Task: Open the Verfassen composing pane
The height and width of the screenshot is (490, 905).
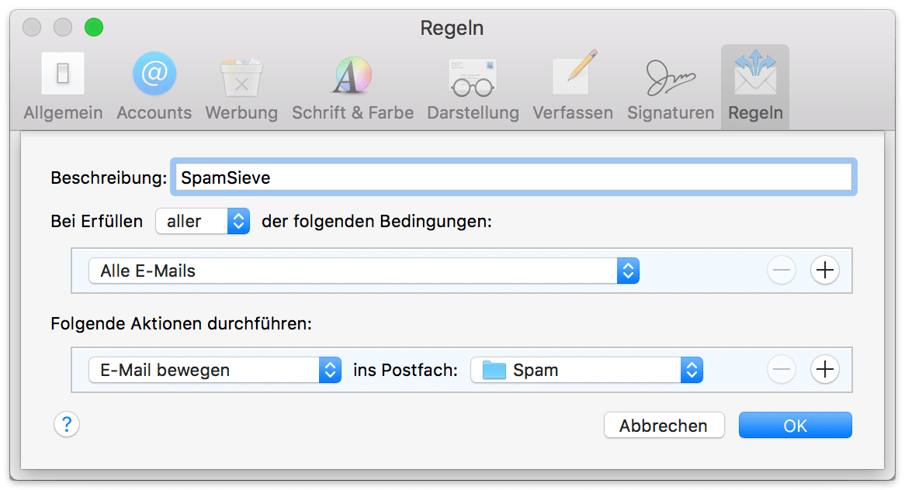Action: coord(572,87)
